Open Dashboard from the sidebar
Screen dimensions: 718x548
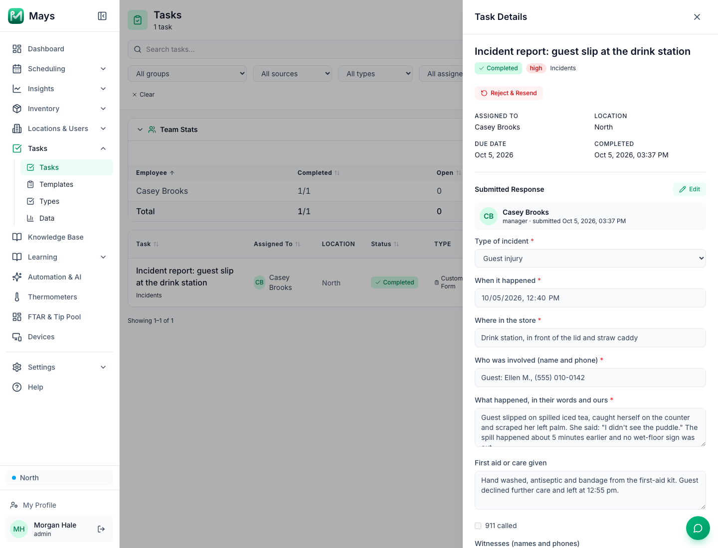pyautogui.click(x=59, y=49)
